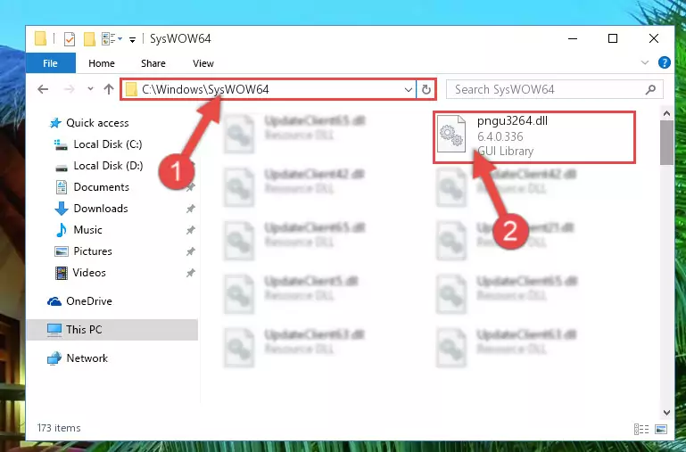Switch to Details view in status bar
Screen dimensions: 686x452
coord(641,430)
